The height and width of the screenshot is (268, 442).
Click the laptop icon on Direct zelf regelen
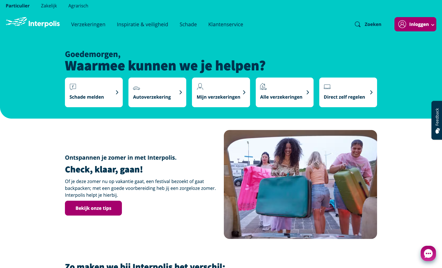point(327,87)
